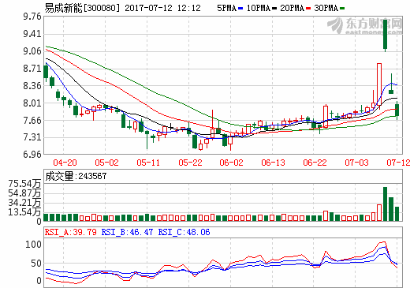Select the 05-22 date label
This screenshot has width=410, height=288.
click(190, 163)
